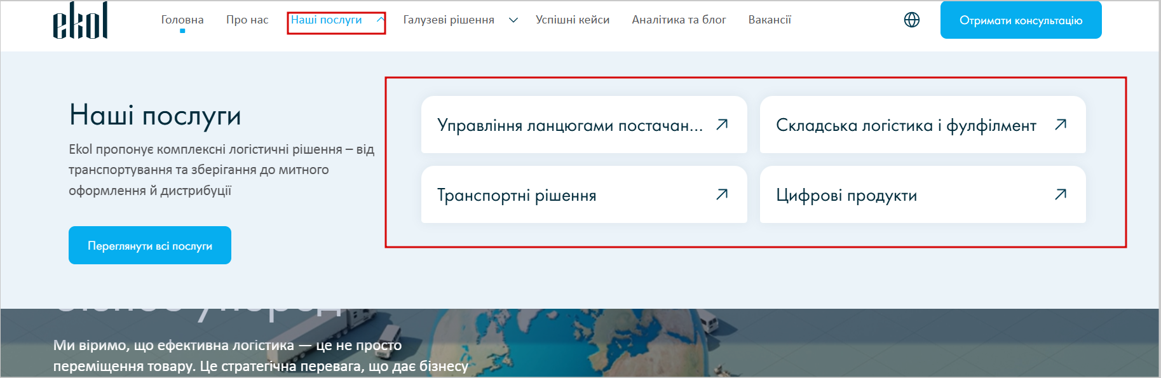Click the Наші послуги heading
Image resolution: width=1161 pixels, height=378 pixels.
(x=155, y=116)
